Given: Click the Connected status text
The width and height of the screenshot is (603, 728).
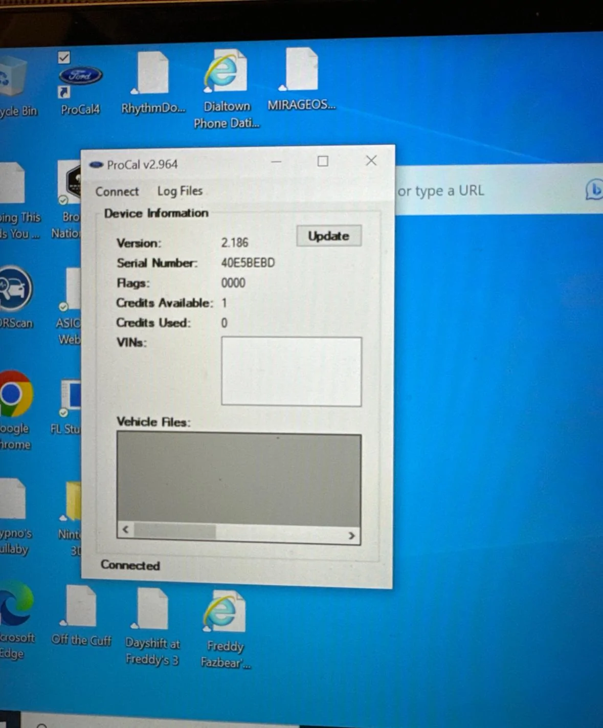Looking at the screenshot, I should point(130,565).
